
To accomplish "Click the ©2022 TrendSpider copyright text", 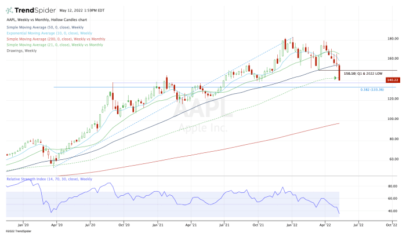I will [19, 231].
